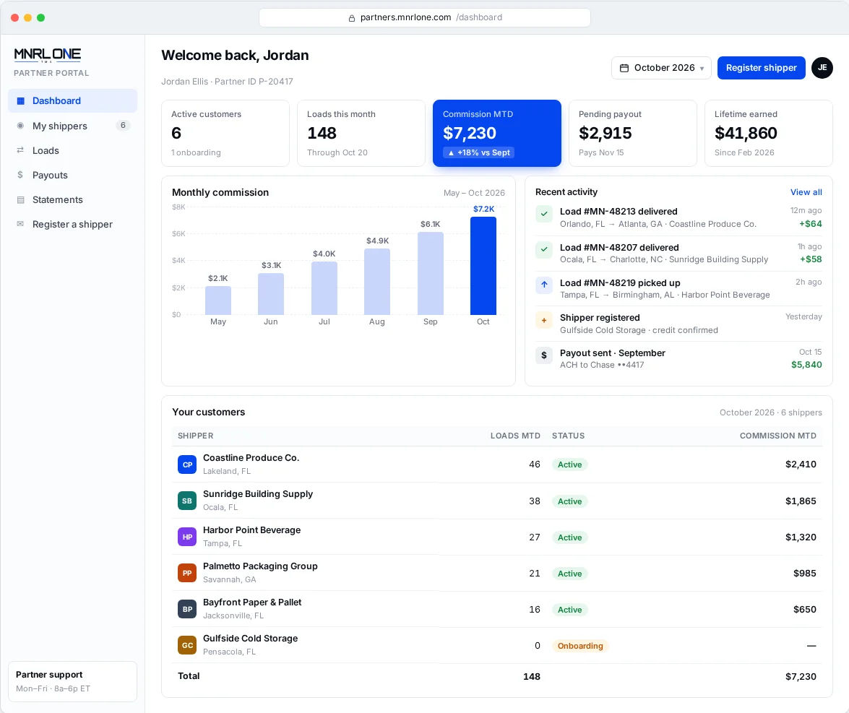849x713 pixels.
Task: Click checkmark icon for Load #MN-48207
Action: [x=544, y=249]
